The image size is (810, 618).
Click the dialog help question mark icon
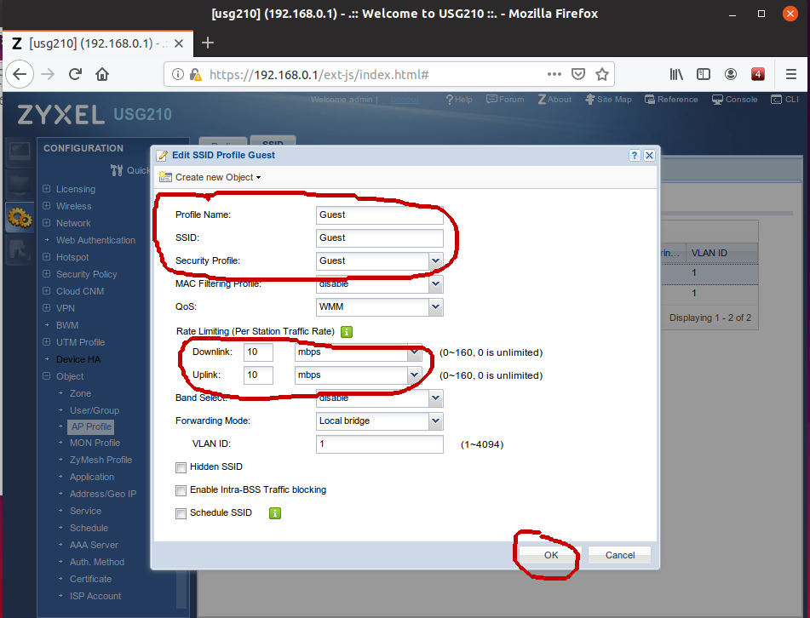coord(635,156)
